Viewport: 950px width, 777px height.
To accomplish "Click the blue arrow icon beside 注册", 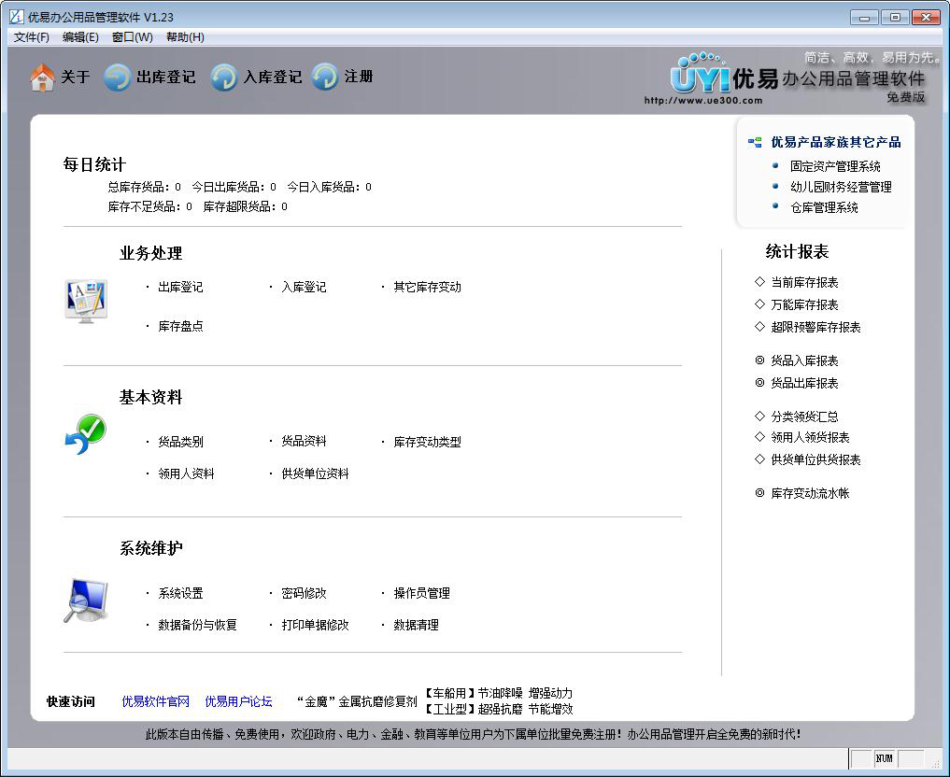I will pyautogui.click(x=325, y=78).
